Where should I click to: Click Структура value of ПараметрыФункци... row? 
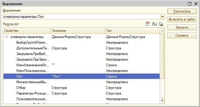pyautogui.click(x=59, y=93)
